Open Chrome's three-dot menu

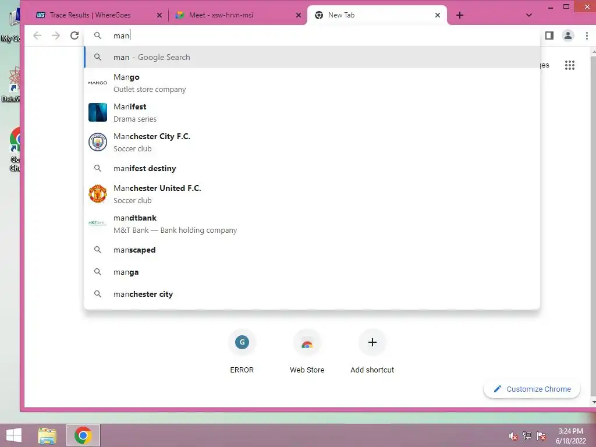587,36
